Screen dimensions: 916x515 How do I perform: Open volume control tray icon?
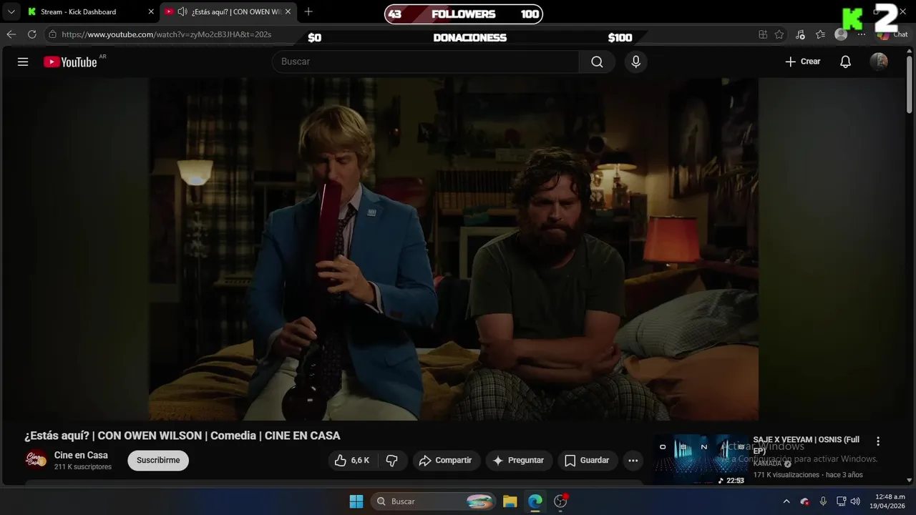(x=855, y=501)
